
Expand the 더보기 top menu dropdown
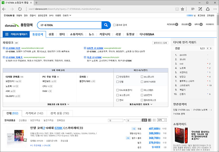(67, 15)
